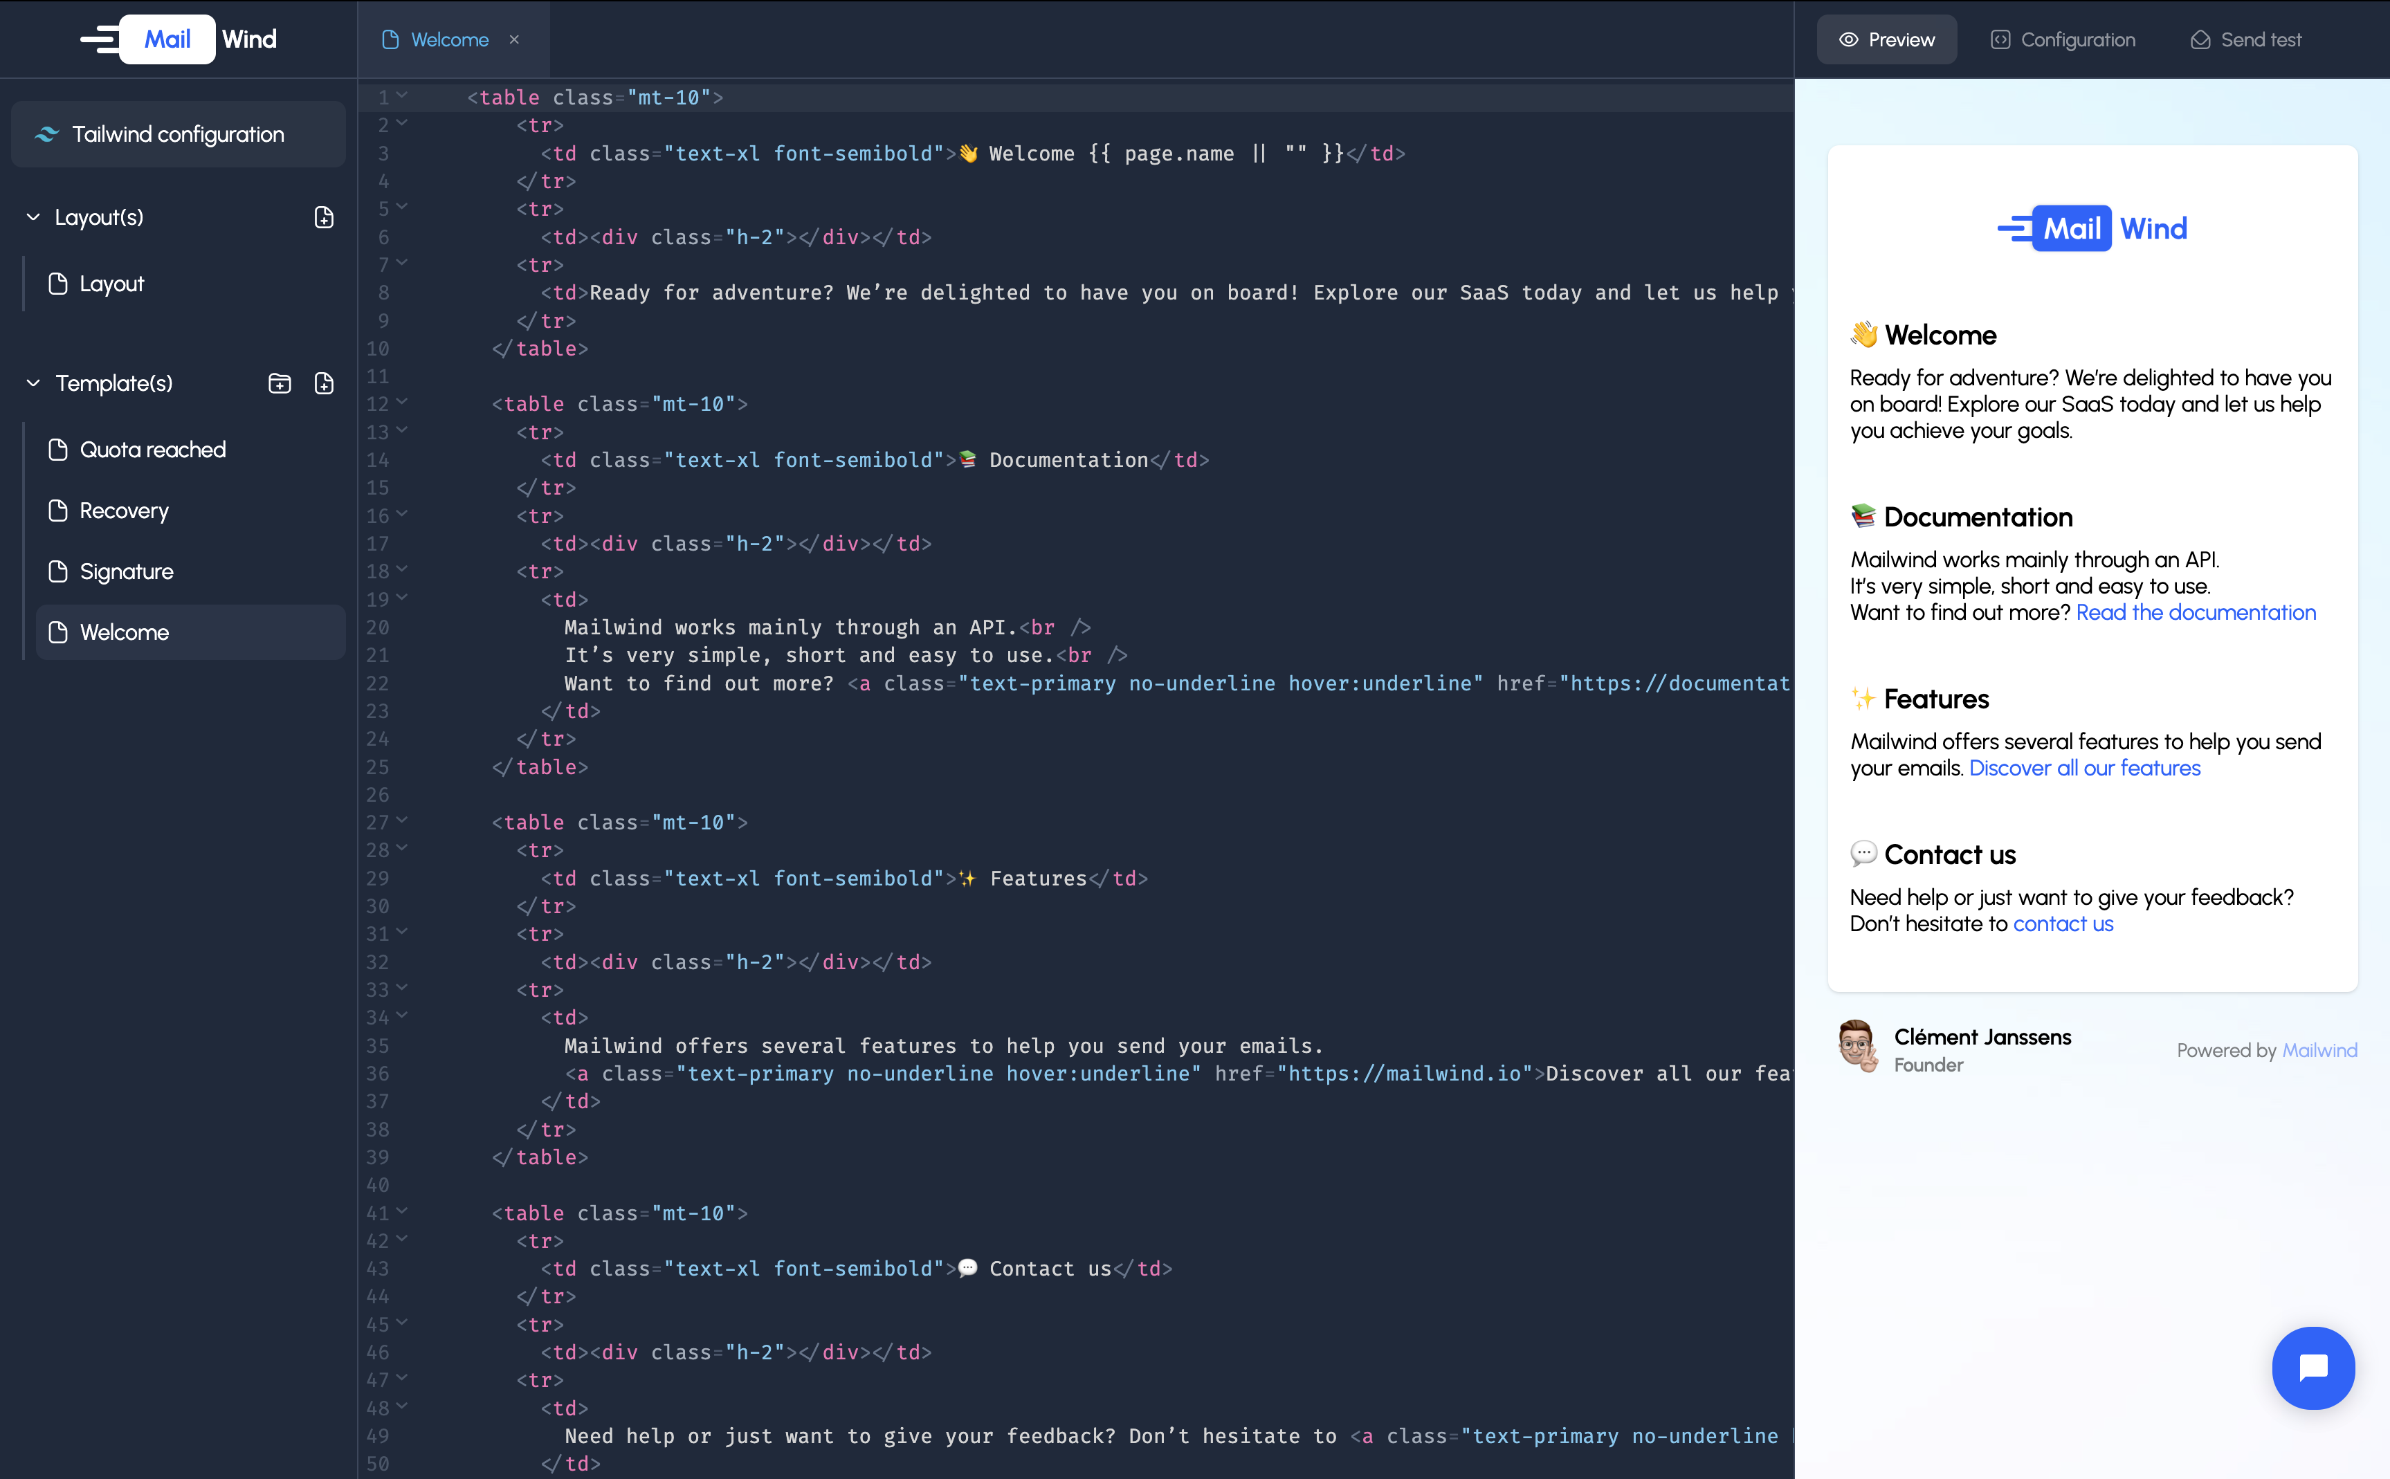Add a new layout file icon
2390x1479 pixels.
click(x=324, y=217)
